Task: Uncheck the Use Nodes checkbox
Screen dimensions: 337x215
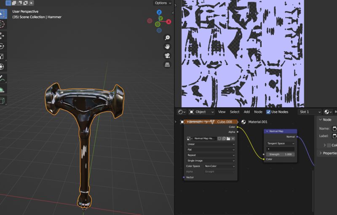Action: (x=268, y=112)
